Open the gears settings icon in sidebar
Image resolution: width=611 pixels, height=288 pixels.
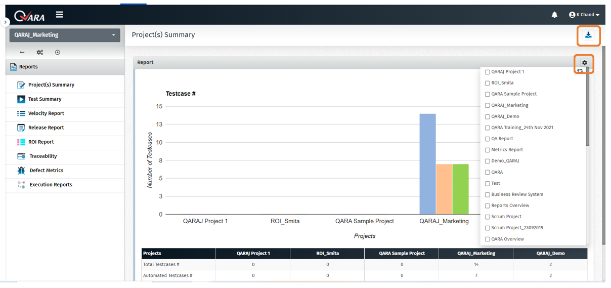click(40, 52)
